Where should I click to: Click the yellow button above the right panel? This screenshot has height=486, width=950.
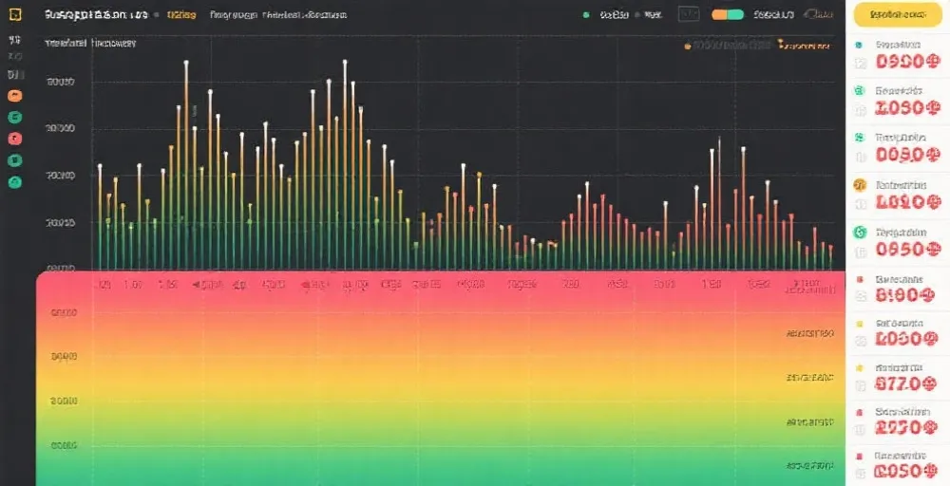tap(897, 15)
